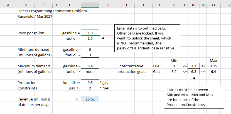The width and height of the screenshot is (231, 114).
Task: Click the maximum demand fuel oil 'none' cell
Action: pyautogui.click(x=90, y=72)
